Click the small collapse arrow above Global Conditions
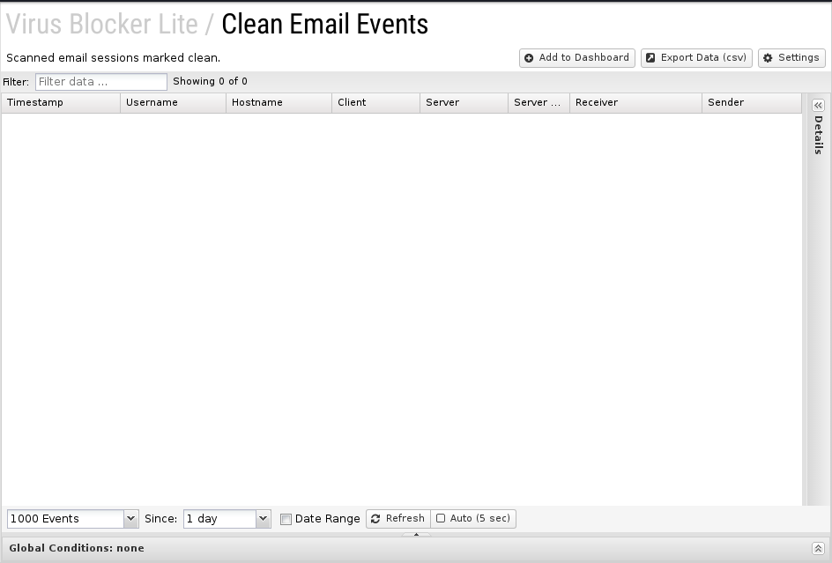This screenshot has height=563, width=832. (416, 534)
